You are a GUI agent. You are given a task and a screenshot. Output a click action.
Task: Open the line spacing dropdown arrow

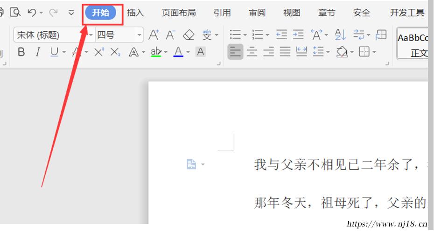click(328, 52)
